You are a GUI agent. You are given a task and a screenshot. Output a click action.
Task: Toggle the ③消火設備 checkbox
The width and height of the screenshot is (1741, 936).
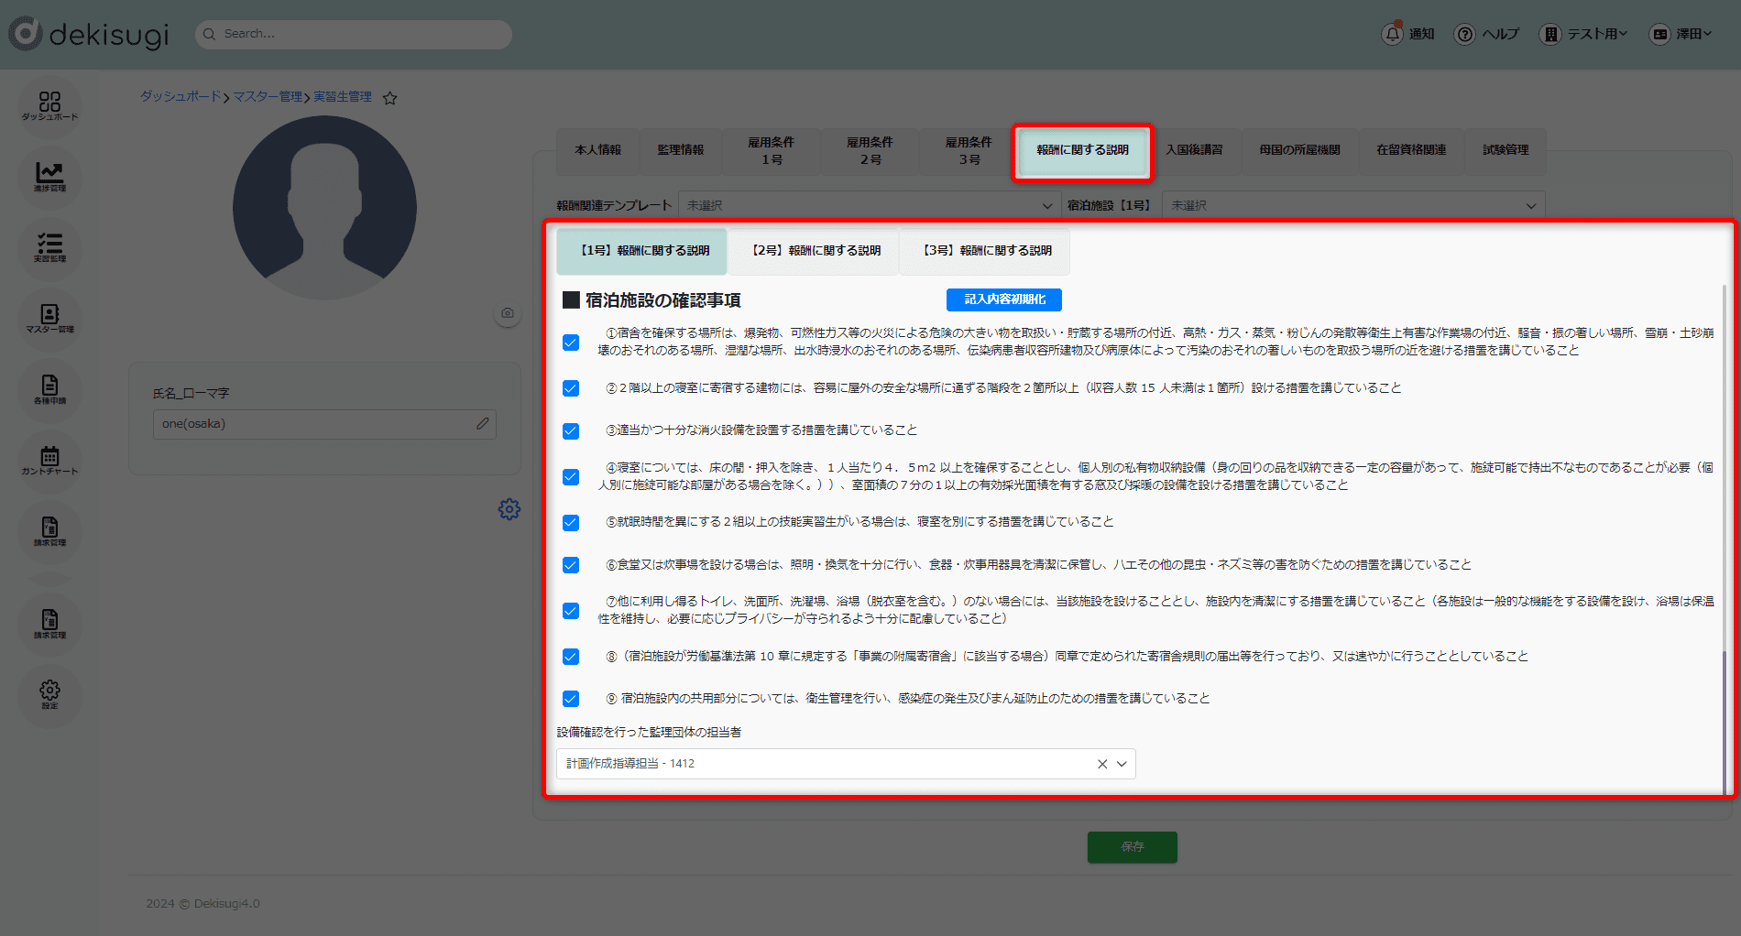coord(571,431)
